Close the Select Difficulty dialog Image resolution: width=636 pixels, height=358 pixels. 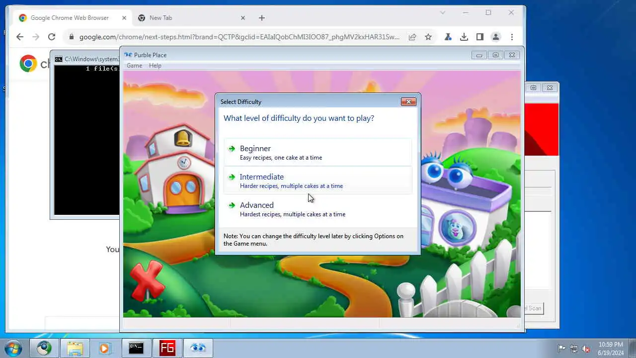[x=408, y=102]
